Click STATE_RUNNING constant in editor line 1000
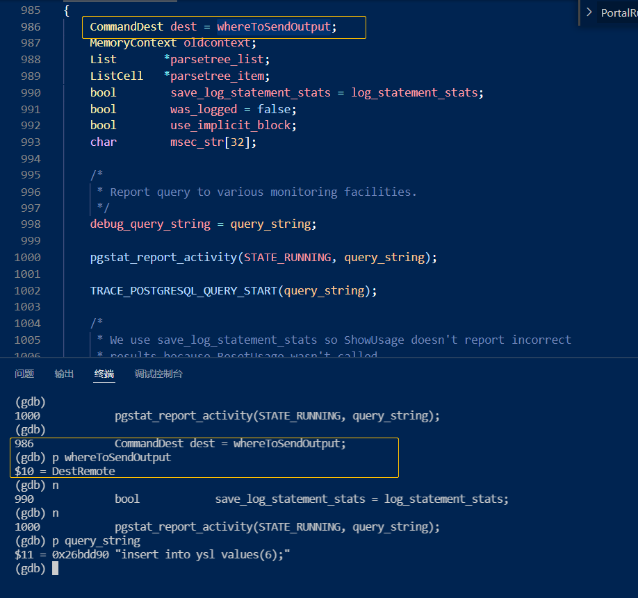 point(287,258)
